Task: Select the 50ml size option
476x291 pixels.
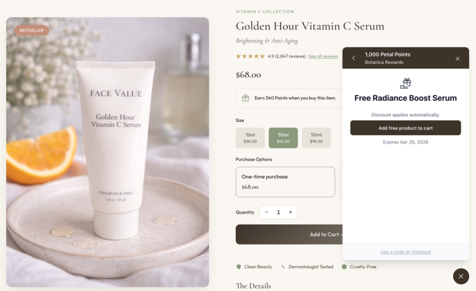Action: pos(316,138)
